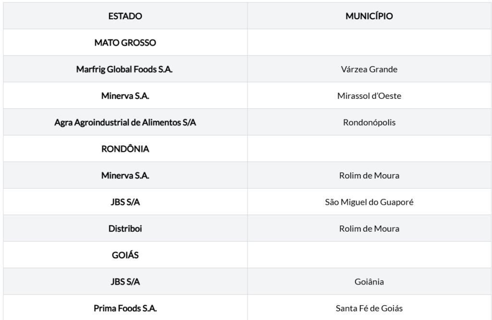Click the ESTADO column header
The width and height of the screenshot is (492, 320).
click(125, 16)
